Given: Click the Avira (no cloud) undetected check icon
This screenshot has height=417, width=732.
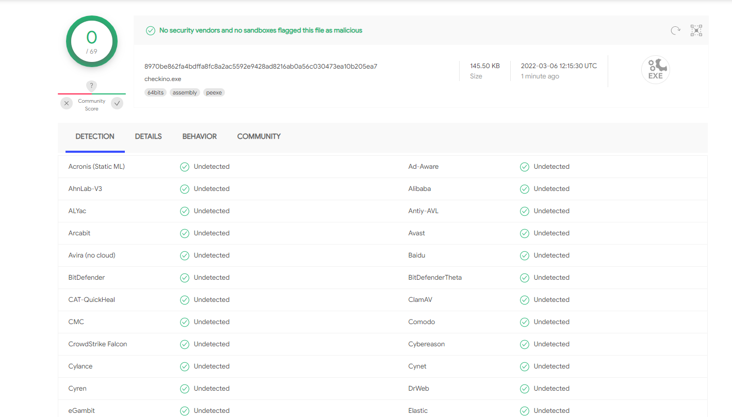Looking at the screenshot, I should click(185, 255).
